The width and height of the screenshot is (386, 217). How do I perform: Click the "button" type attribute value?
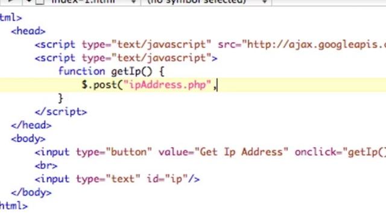click(128, 152)
